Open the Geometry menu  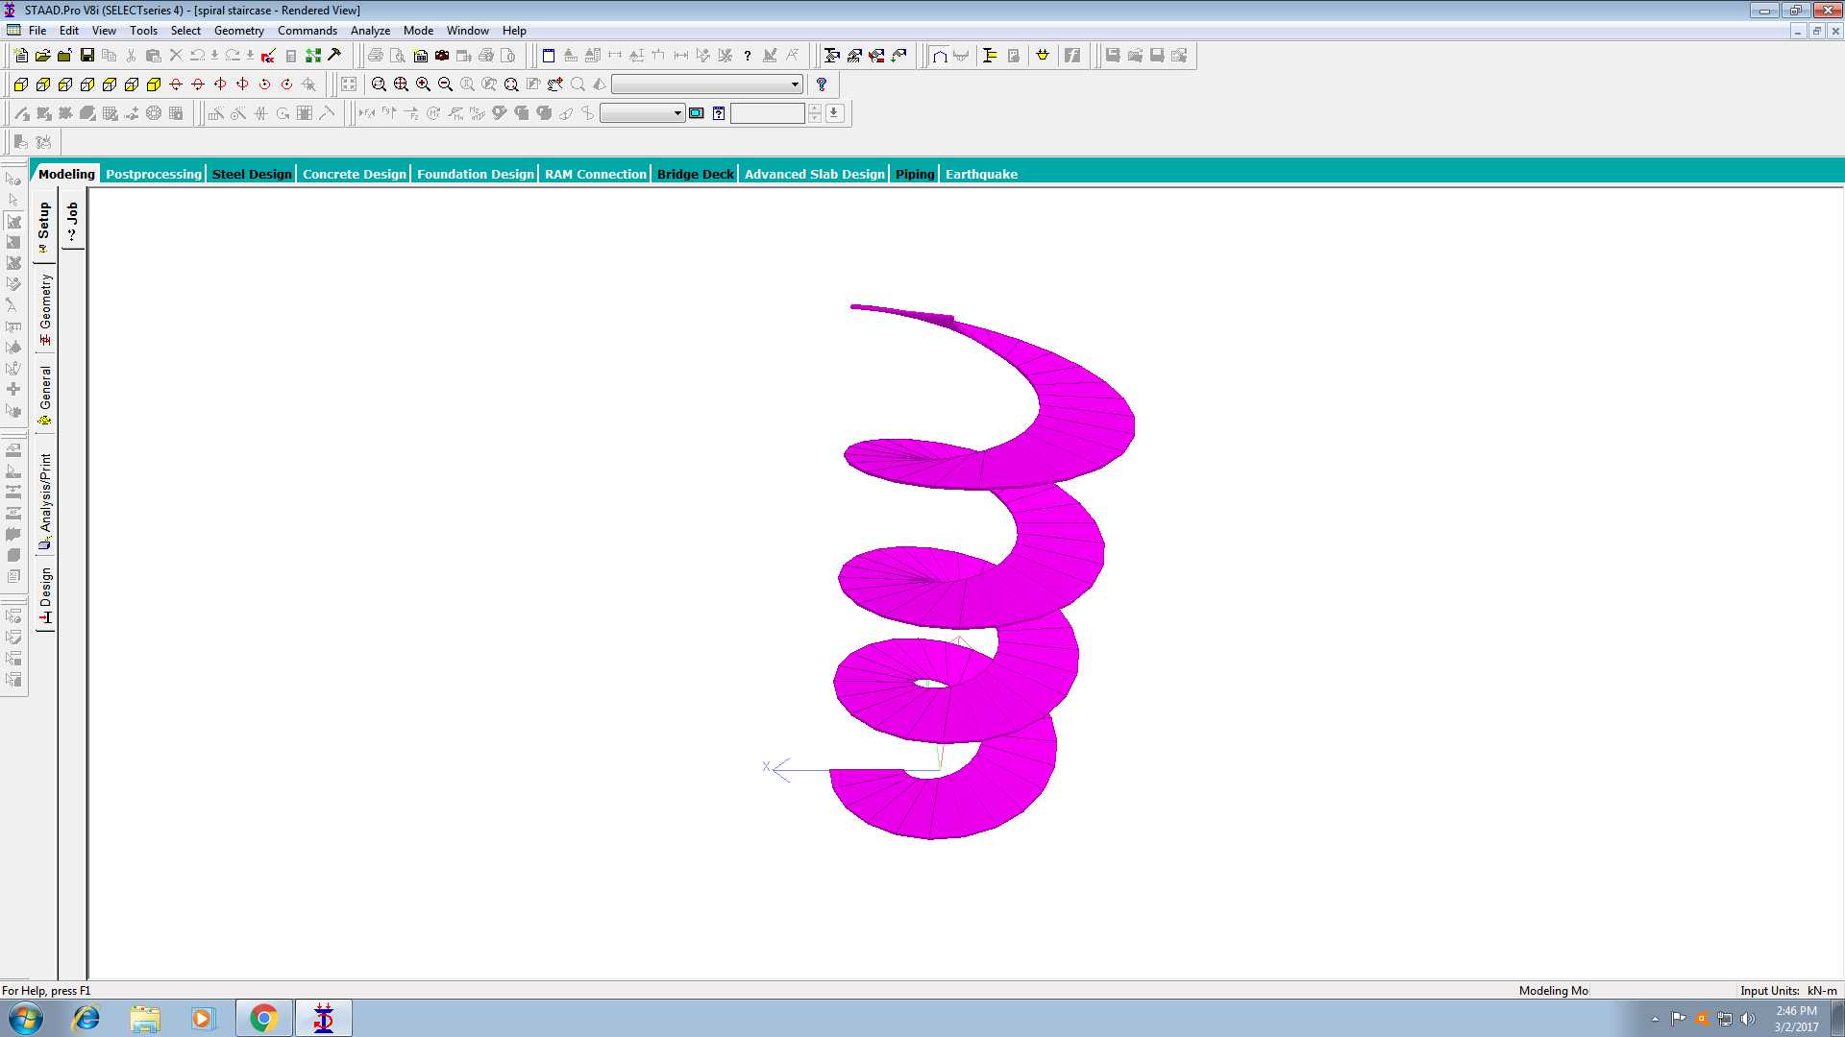pyautogui.click(x=239, y=31)
